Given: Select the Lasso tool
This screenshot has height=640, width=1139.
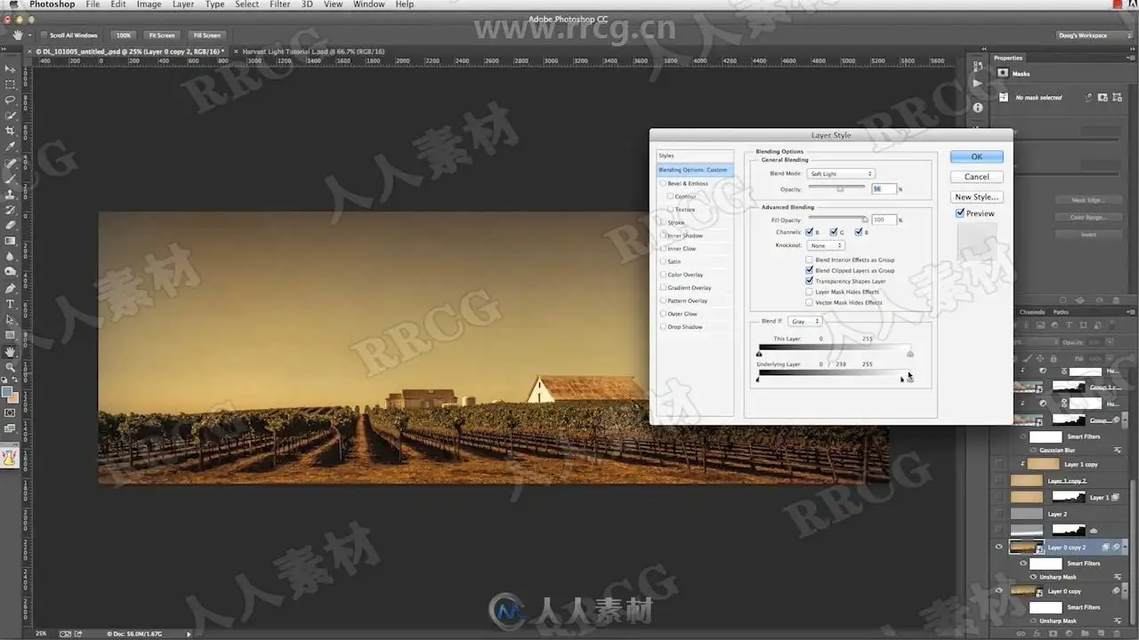Looking at the screenshot, I should (x=11, y=100).
